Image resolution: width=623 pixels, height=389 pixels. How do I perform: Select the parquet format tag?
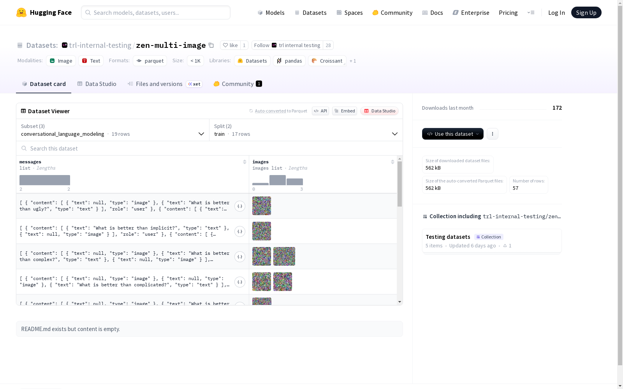coord(150,61)
